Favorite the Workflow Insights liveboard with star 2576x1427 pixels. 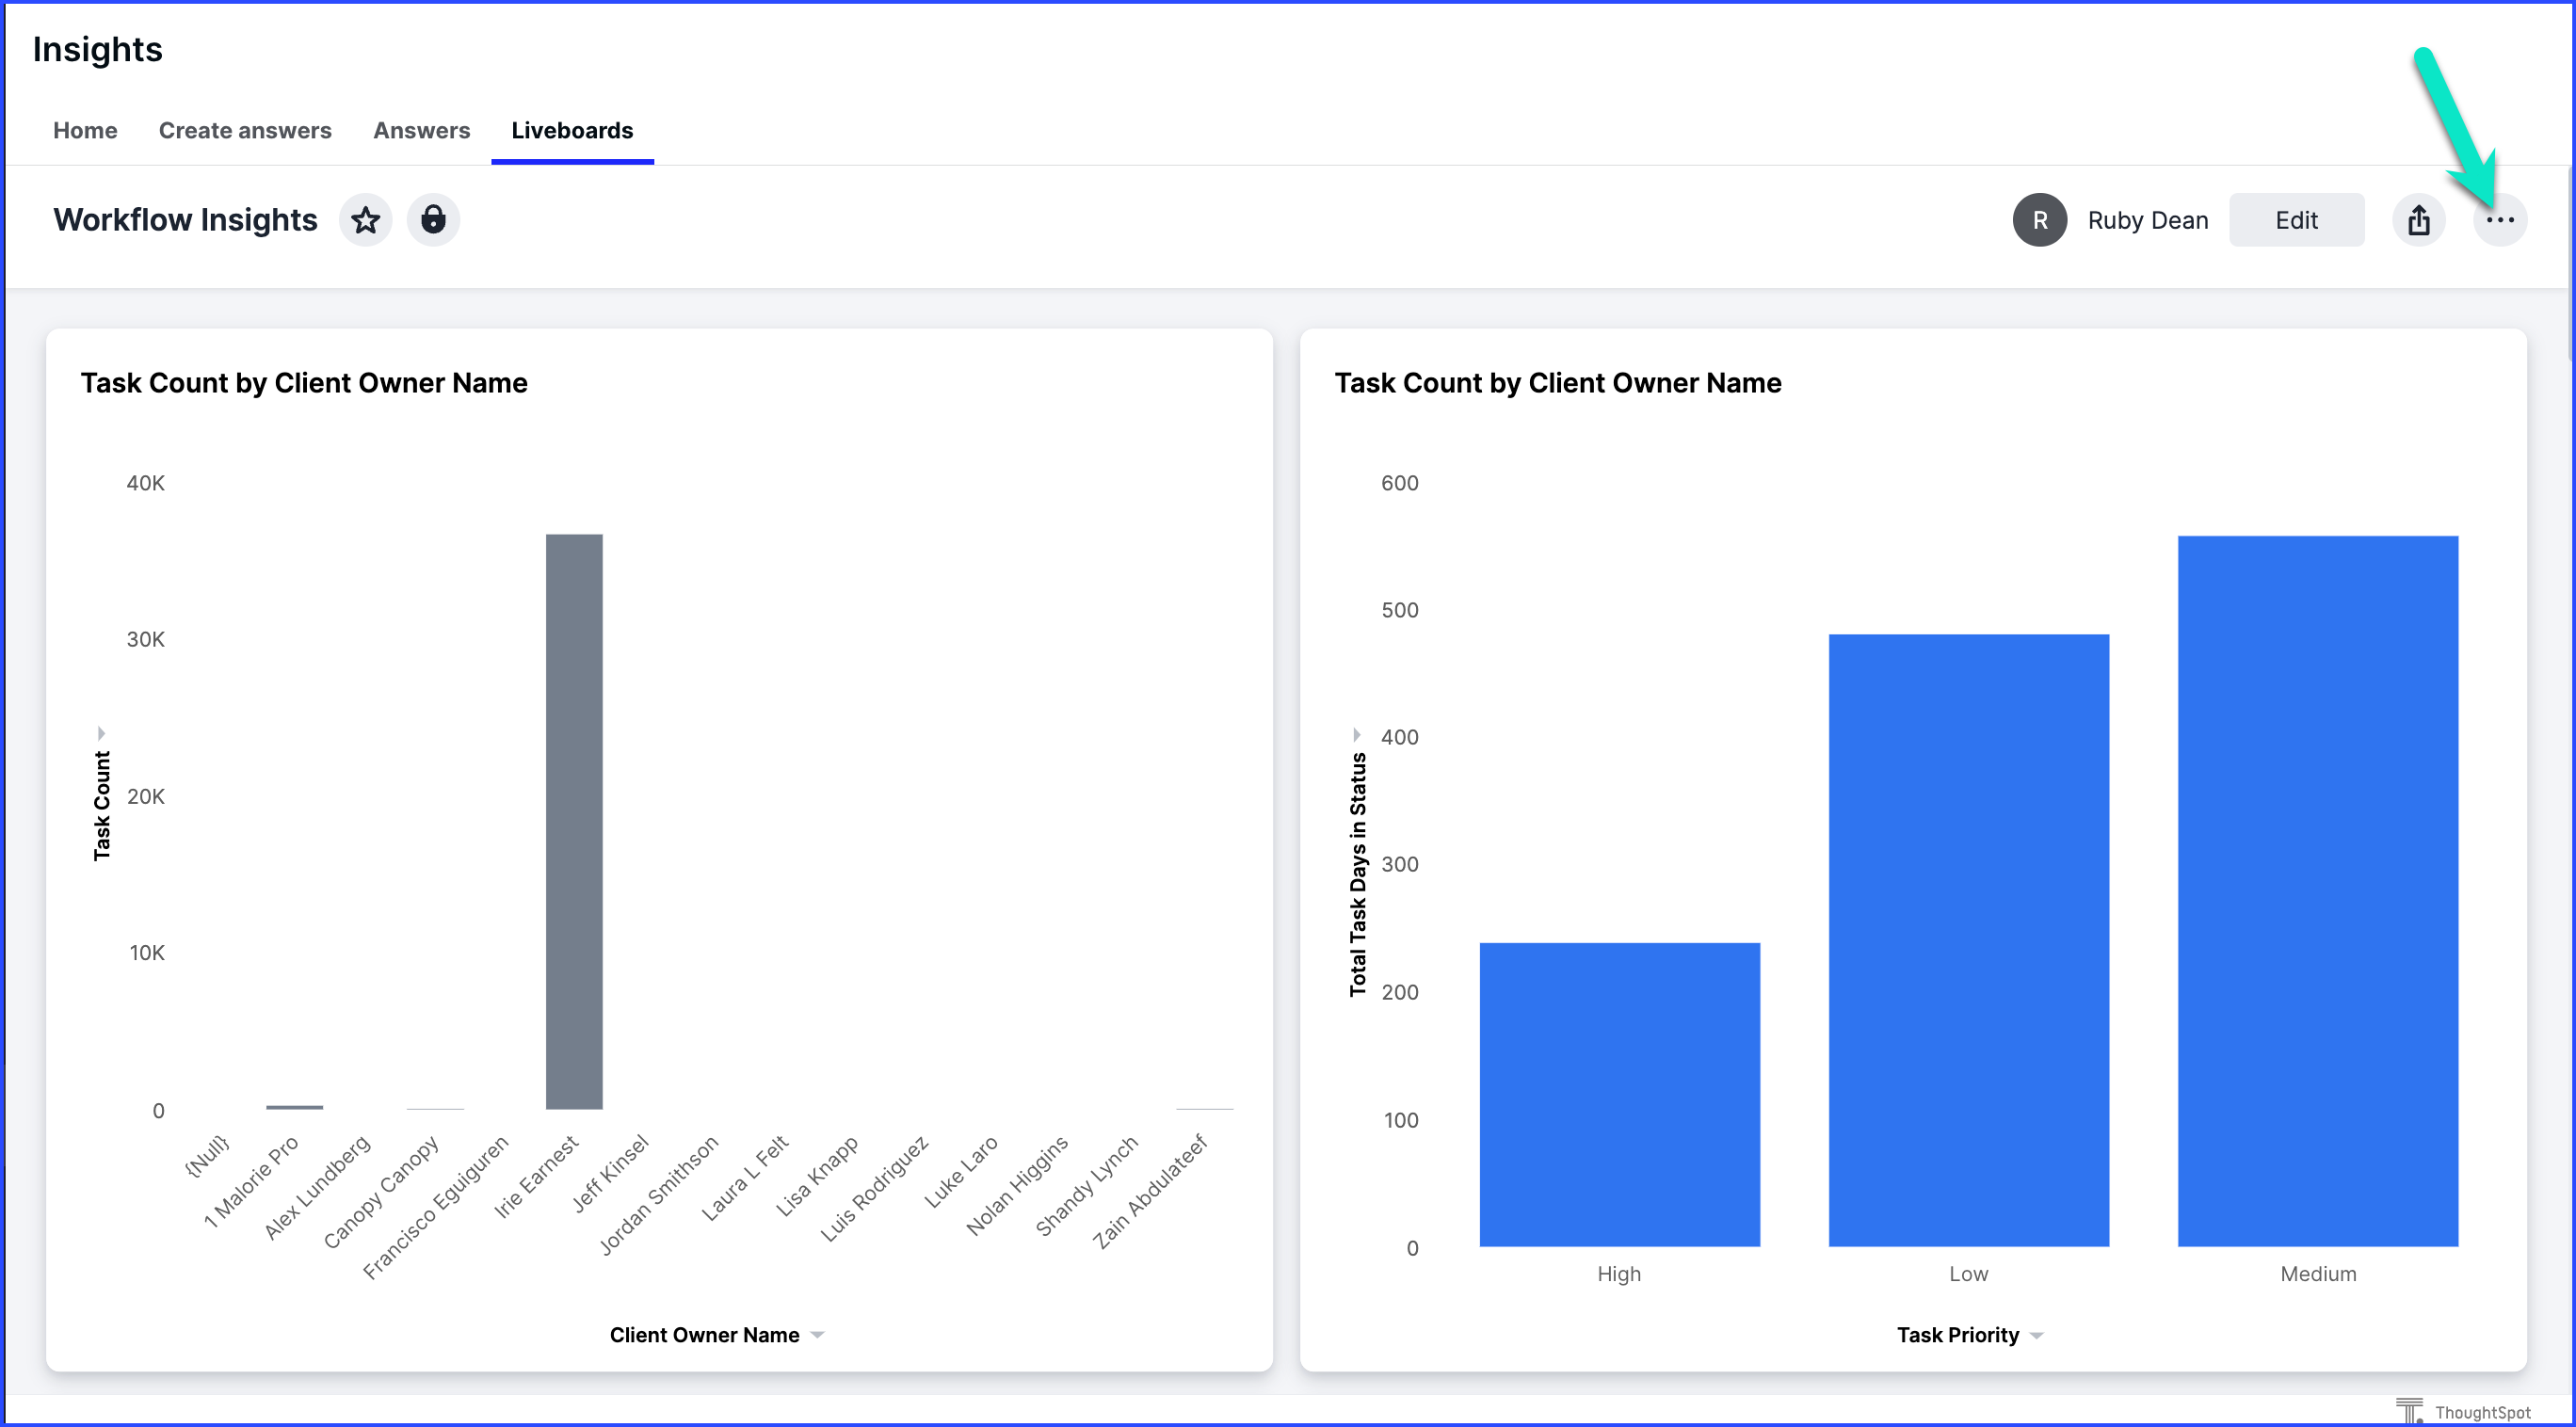click(365, 220)
